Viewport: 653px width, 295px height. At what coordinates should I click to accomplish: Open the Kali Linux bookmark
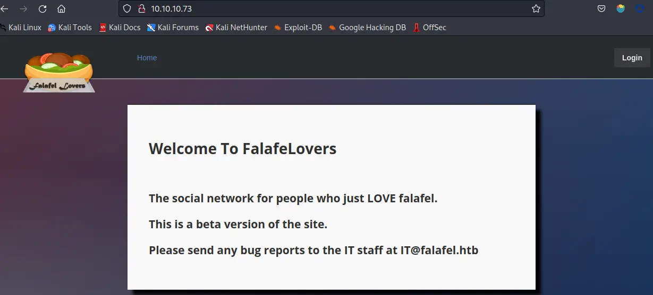(x=21, y=28)
